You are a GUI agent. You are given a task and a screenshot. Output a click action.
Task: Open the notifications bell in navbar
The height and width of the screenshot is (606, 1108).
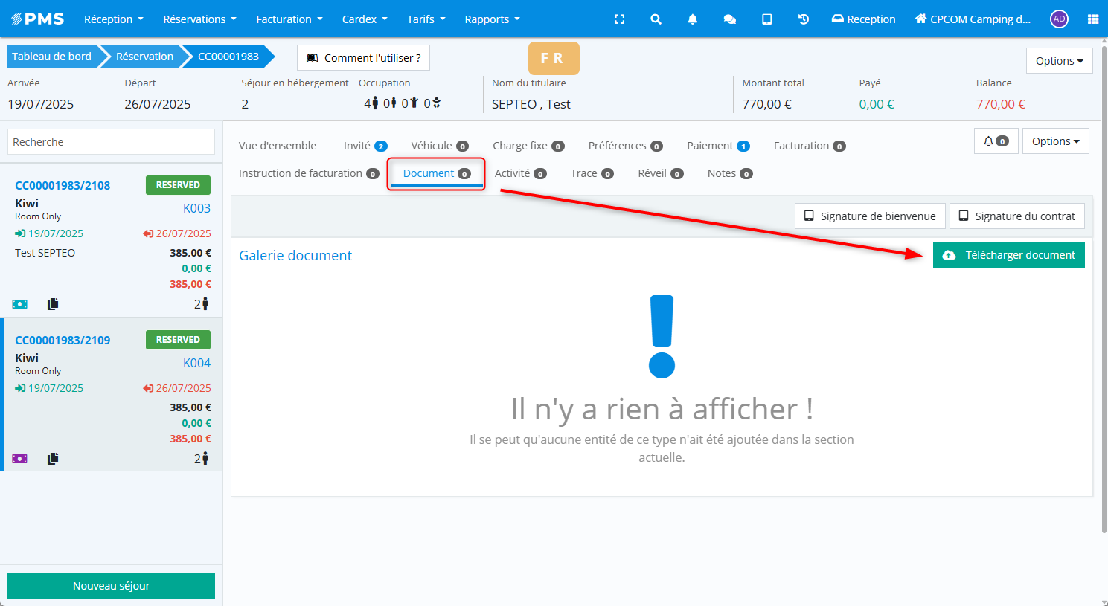(692, 19)
